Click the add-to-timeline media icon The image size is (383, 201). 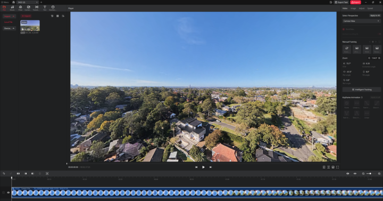tap(63, 16)
